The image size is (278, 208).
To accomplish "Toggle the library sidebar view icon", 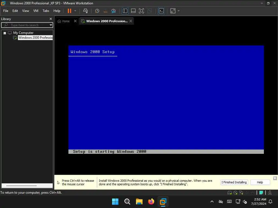I will tap(125, 11).
